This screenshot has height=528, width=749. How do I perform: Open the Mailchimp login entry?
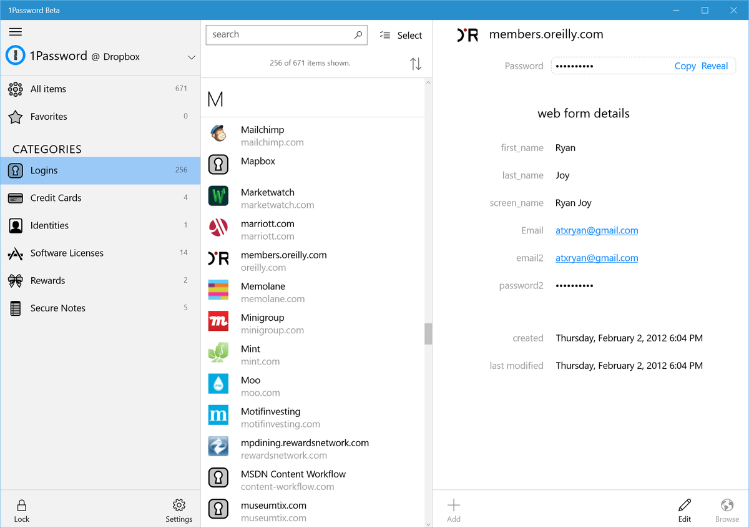click(x=313, y=135)
